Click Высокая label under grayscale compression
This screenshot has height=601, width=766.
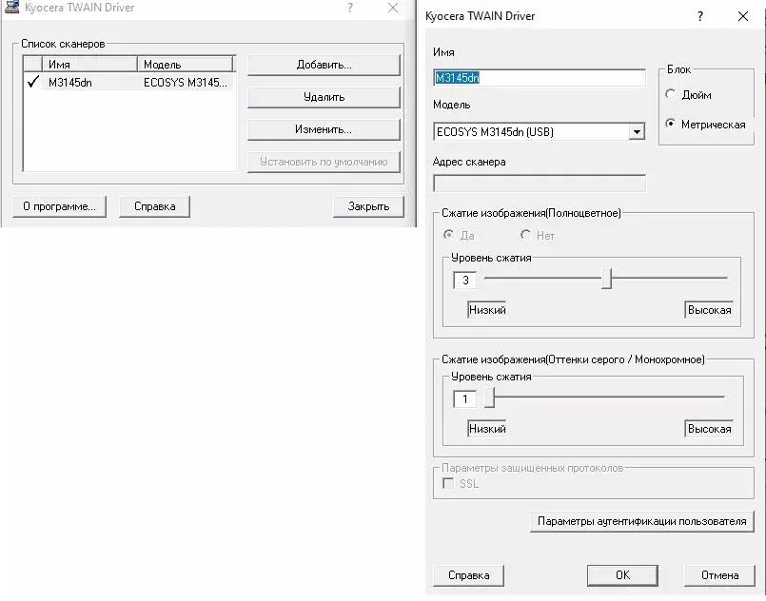pos(709,429)
